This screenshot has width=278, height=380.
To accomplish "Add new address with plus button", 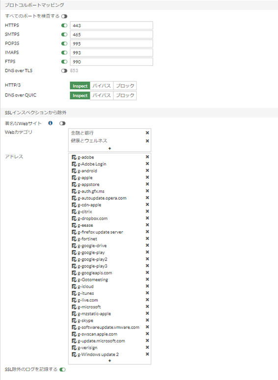I will [110, 360].
